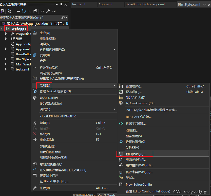
Task: Click the pending changes filter clock icon
Action: 9,11
